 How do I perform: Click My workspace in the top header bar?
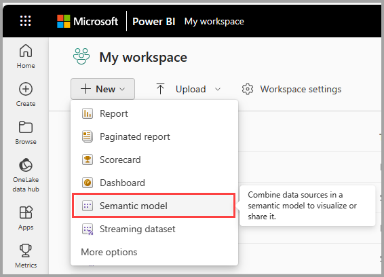[x=214, y=22]
